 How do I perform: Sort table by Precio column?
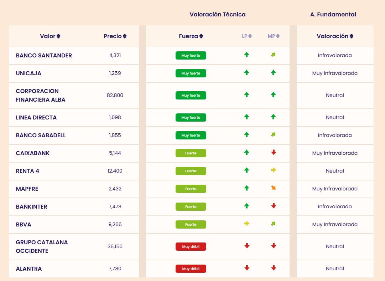tap(115, 36)
